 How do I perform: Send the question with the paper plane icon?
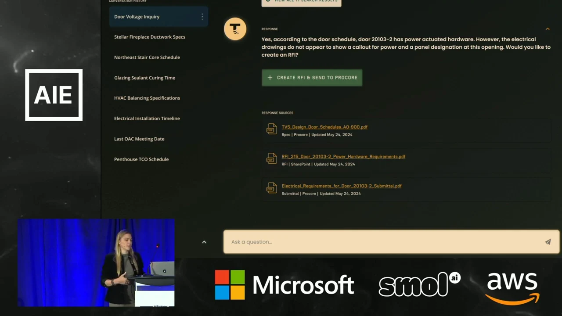[548, 242]
